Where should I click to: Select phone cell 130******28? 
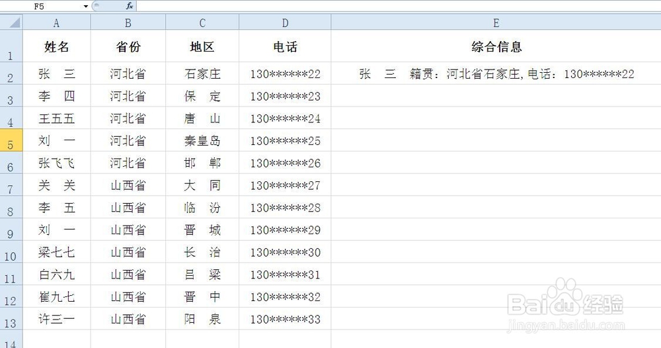(286, 208)
